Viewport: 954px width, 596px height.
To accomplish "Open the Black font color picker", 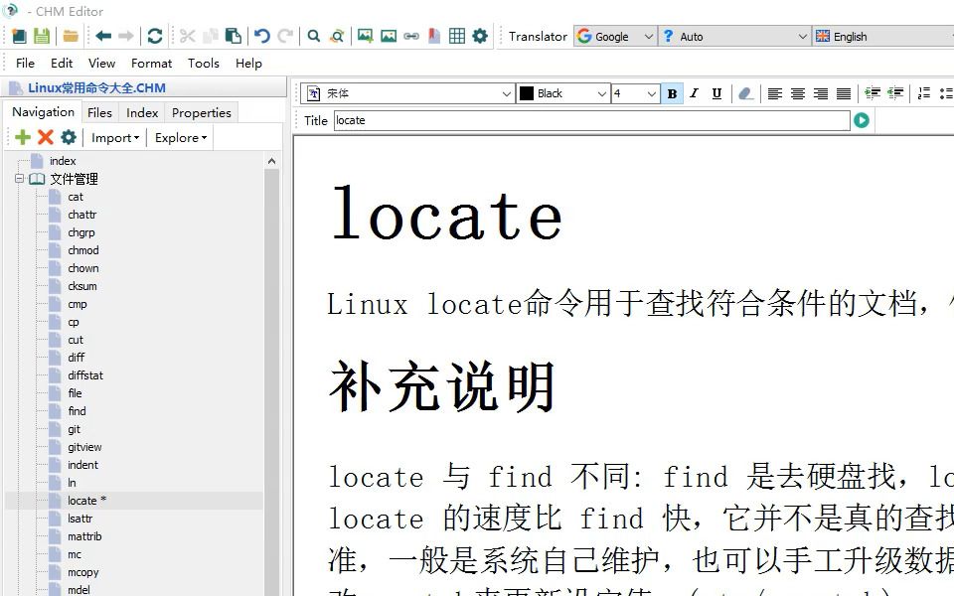I will [561, 93].
